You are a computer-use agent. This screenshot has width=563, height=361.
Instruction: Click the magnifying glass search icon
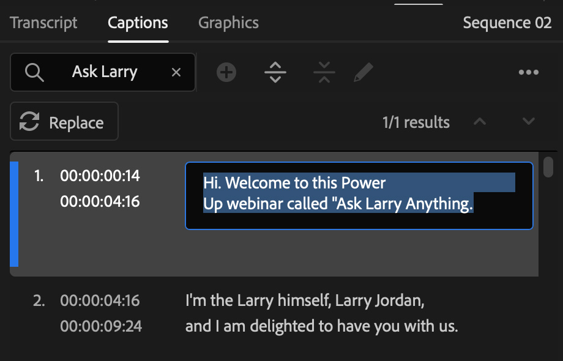34,72
